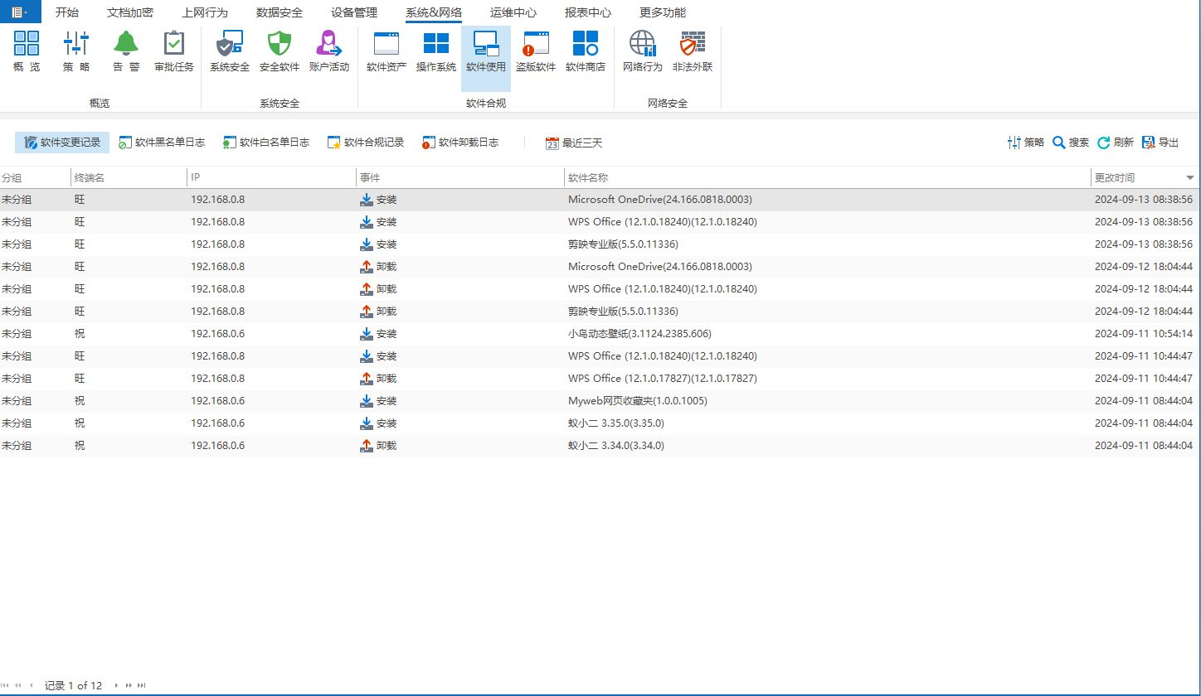The height and width of the screenshot is (696, 1201).
Task: Switch to the 数据安全 tab
Action: tap(280, 12)
